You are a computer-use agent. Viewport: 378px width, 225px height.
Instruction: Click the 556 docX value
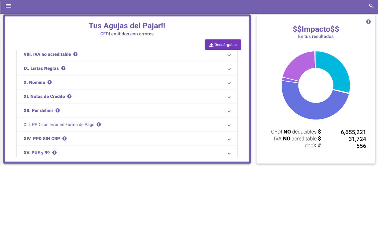[361, 146]
